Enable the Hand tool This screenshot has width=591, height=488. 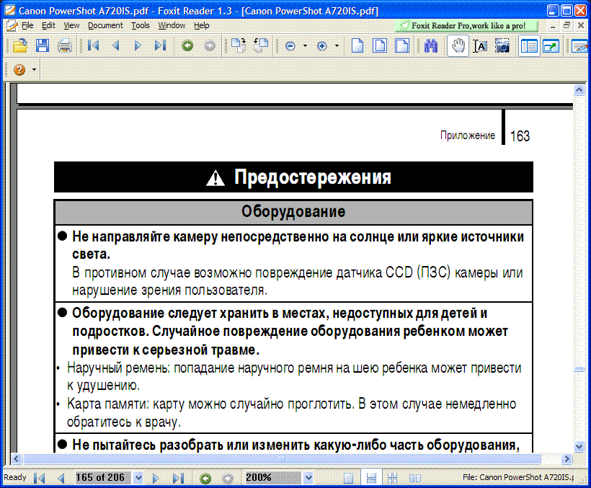pyautogui.click(x=457, y=46)
